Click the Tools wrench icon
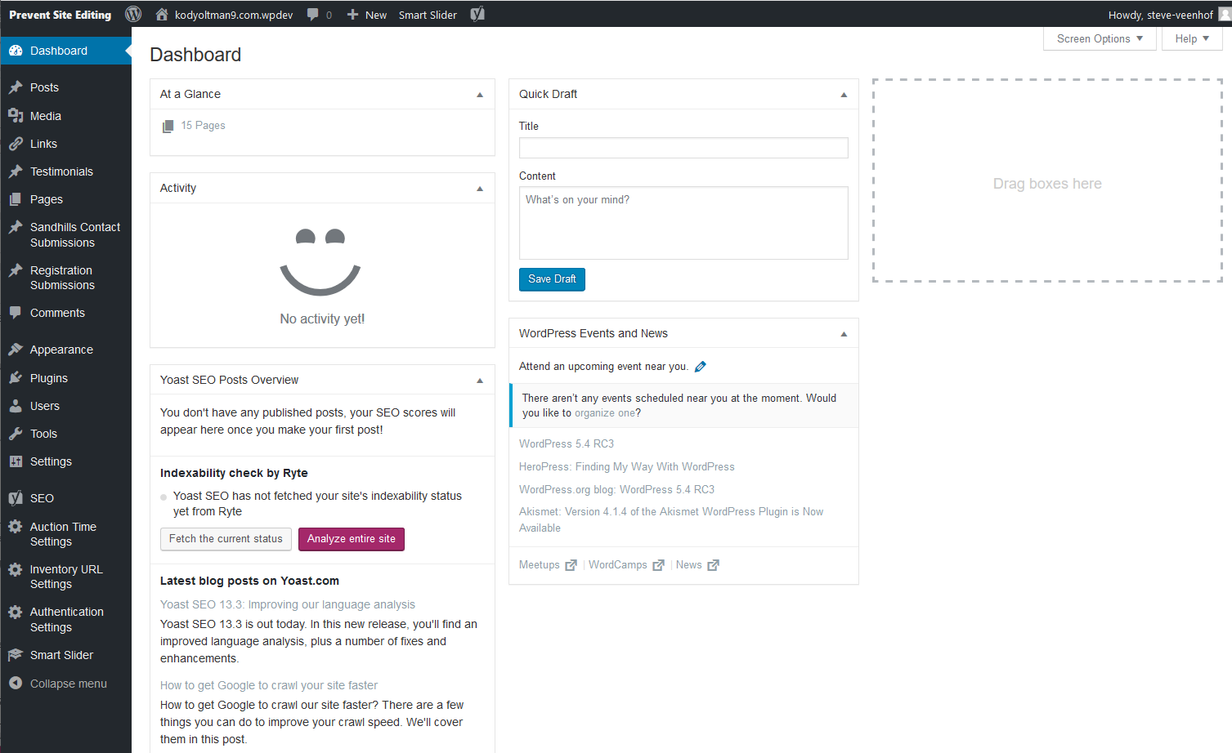This screenshot has width=1232, height=753. click(16, 434)
